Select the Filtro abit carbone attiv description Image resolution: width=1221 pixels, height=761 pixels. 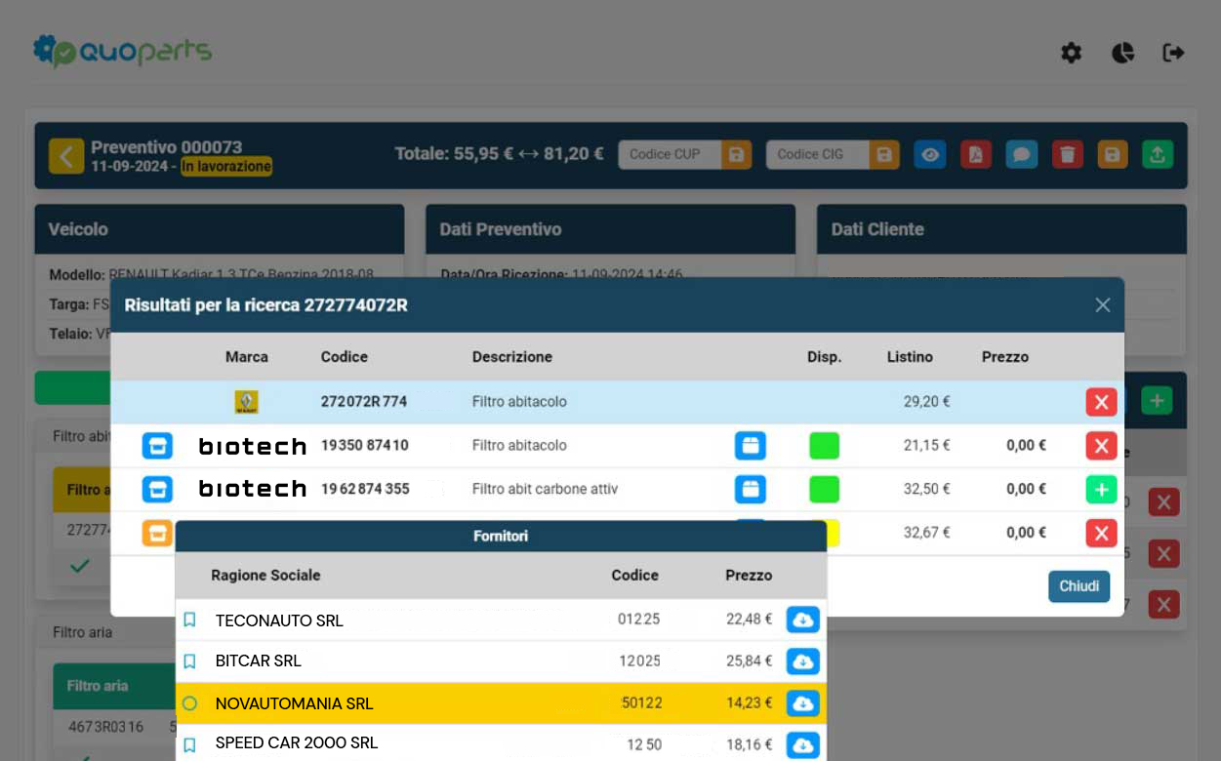[545, 489]
